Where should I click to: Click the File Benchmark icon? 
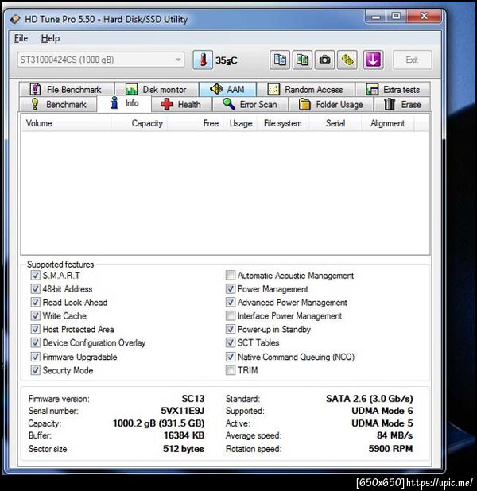[35, 89]
